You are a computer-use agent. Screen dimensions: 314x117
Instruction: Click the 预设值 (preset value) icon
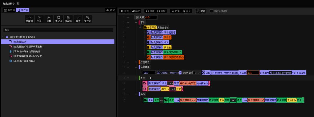[x=68, y=19]
